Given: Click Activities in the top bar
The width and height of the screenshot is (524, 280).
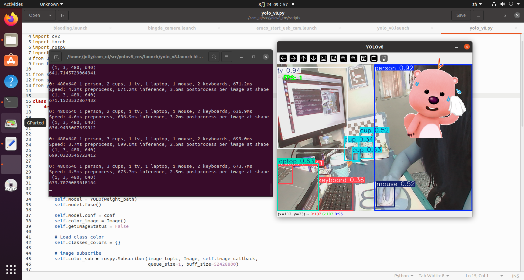Looking at the screenshot, I should click(x=13, y=4).
